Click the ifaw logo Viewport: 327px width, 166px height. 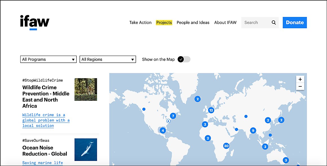tap(35, 22)
